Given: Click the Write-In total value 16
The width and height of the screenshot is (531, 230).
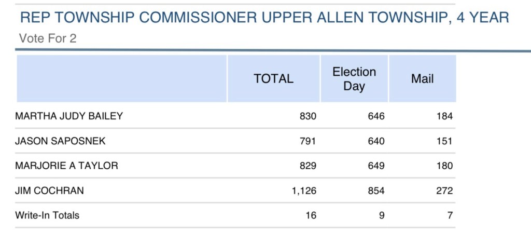Looking at the screenshot, I should [x=311, y=215].
